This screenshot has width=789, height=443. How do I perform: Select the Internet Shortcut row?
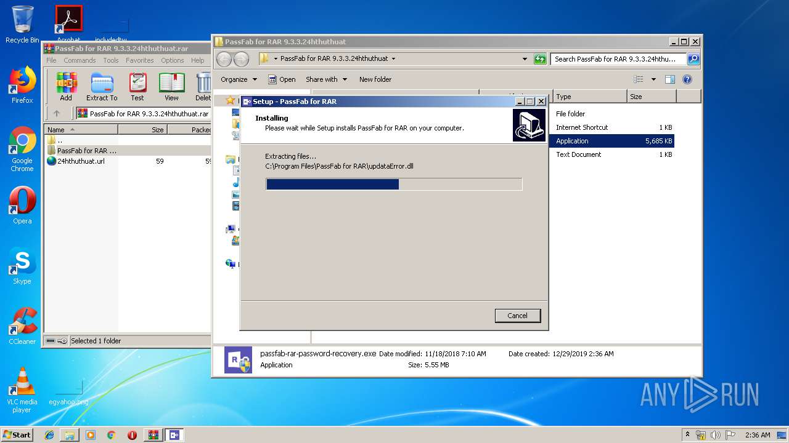(611, 127)
